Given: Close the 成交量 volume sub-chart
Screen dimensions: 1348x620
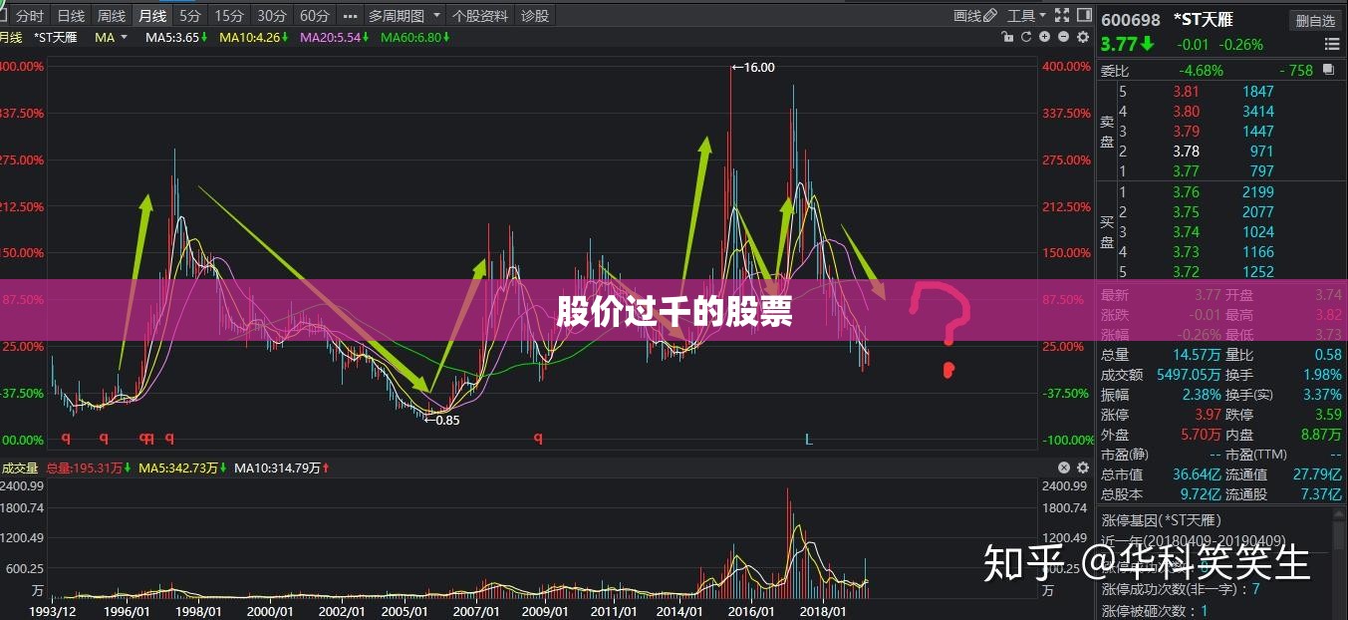Looking at the screenshot, I should (1063, 467).
